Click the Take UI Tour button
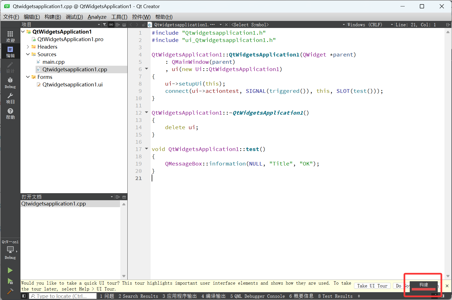Screen dimensions: 452x300 [372, 286]
